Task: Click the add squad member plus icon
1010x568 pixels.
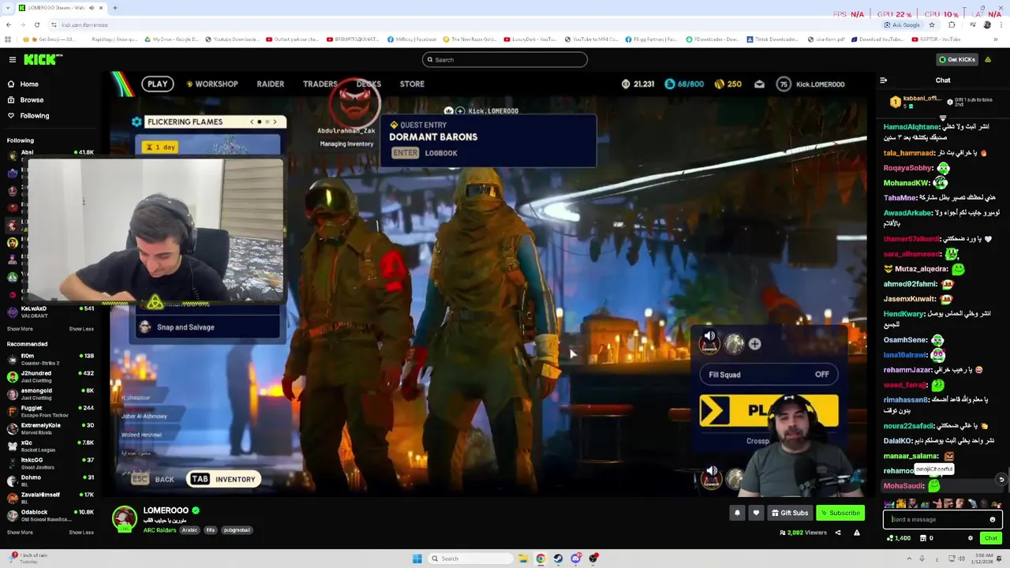Action: (754, 344)
